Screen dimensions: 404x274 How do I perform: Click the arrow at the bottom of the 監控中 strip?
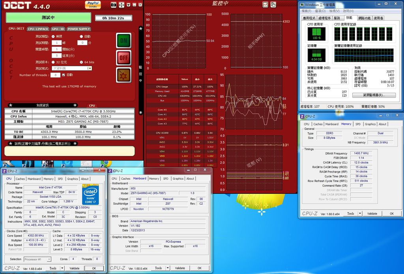tap(141, 113)
